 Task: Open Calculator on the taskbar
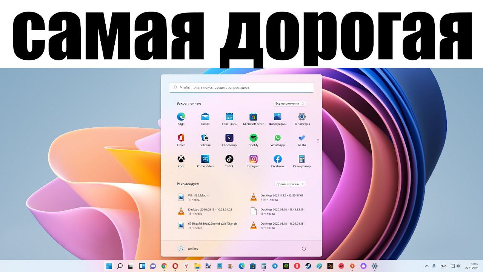point(264,266)
